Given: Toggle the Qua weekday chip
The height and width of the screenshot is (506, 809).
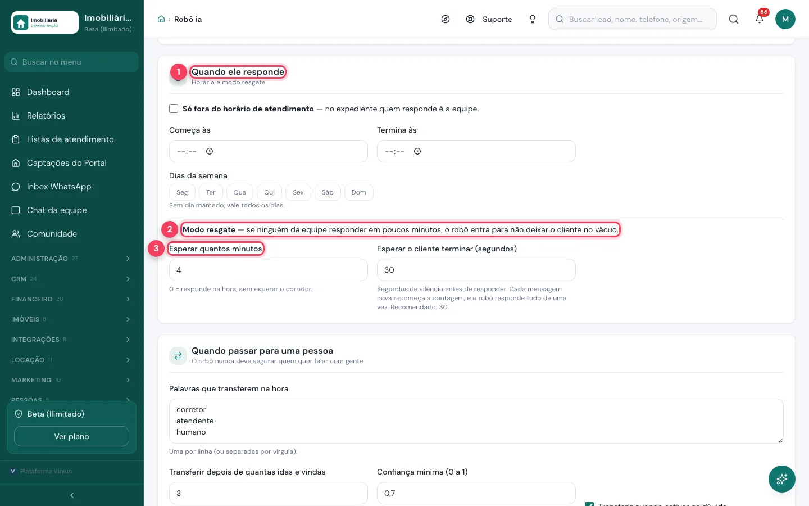Looking at the screenshot, I should coord(240,192).
